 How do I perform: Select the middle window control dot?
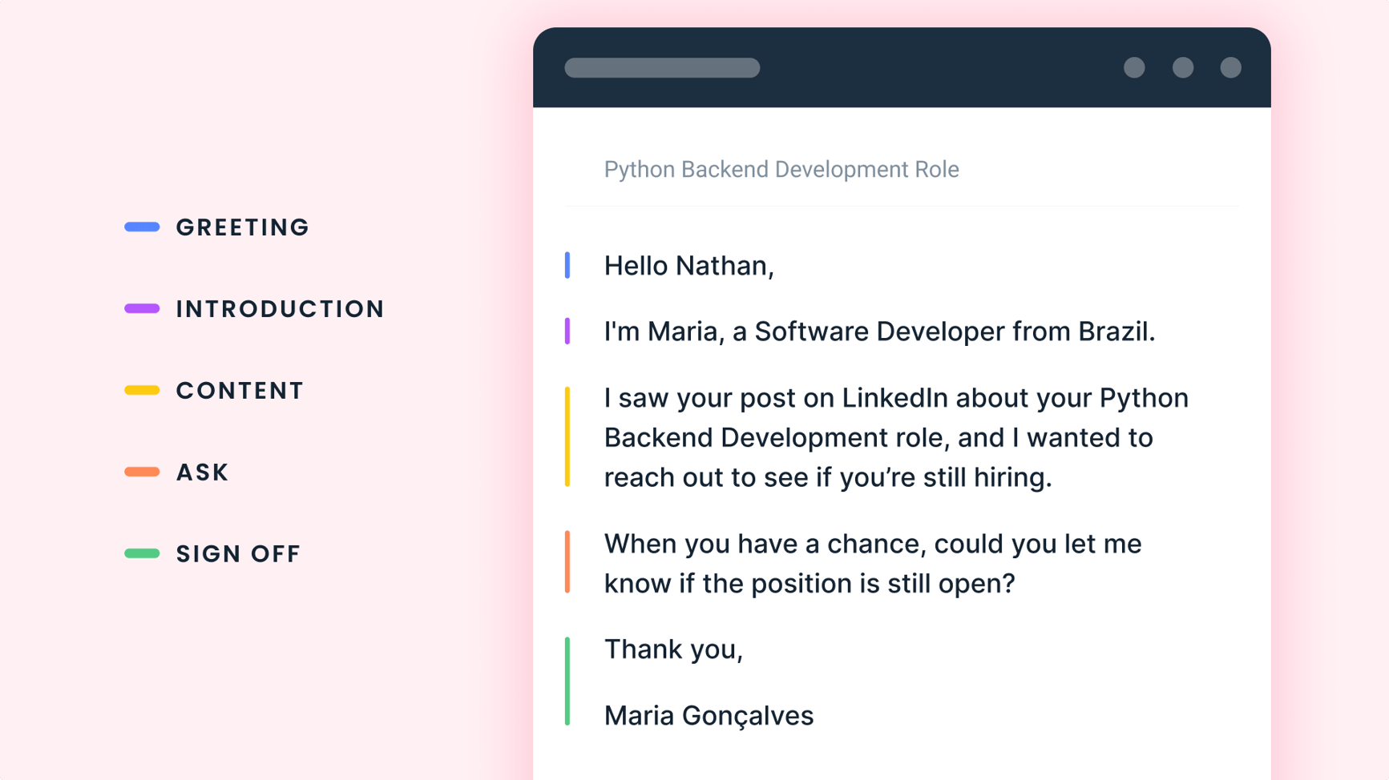(x=1182, y=68)
